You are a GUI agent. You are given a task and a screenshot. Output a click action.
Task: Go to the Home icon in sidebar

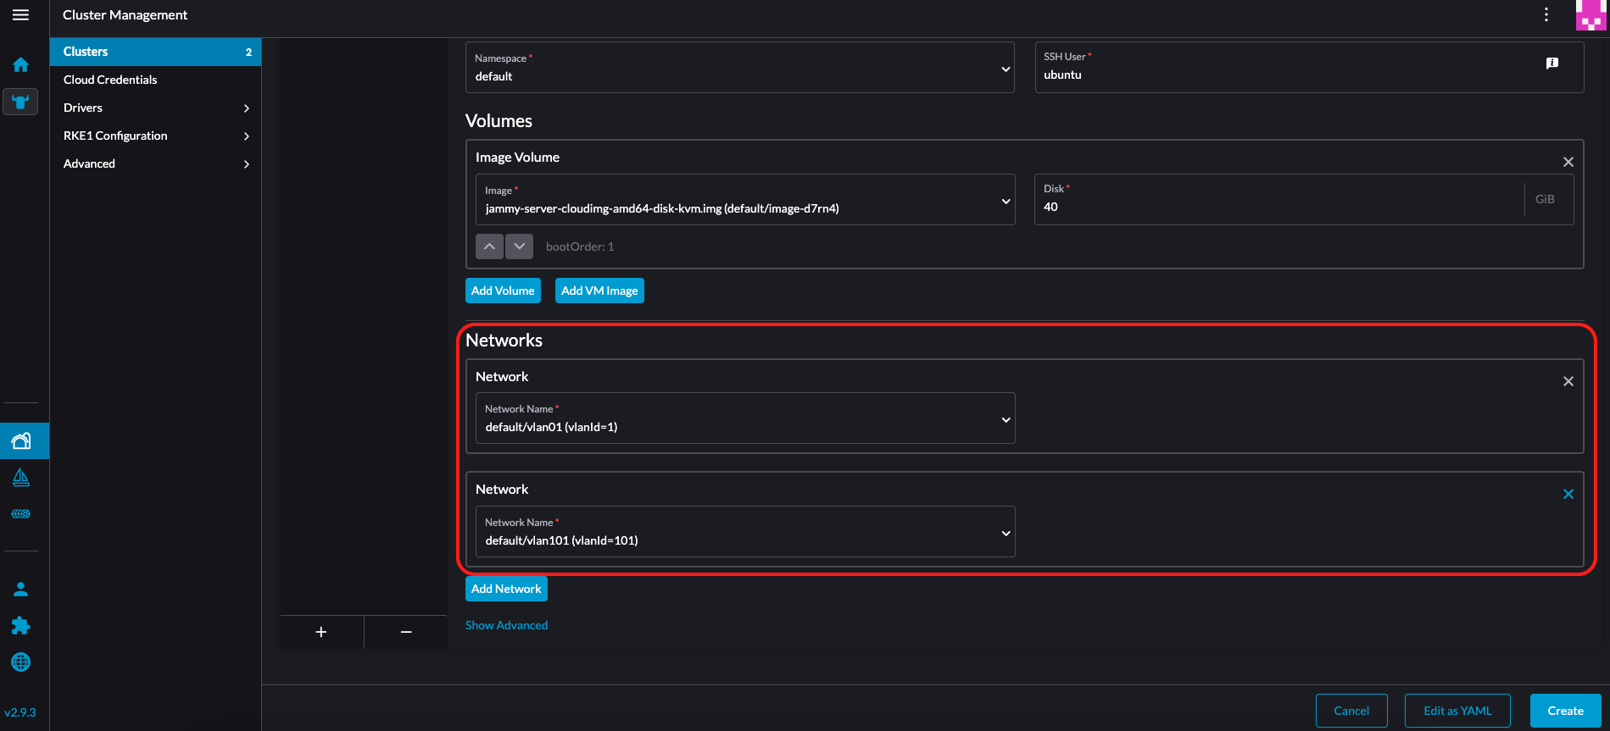coord(20,65)
